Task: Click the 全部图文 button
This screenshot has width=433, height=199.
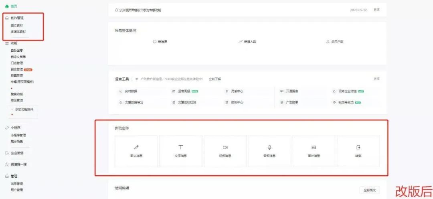Action: (370, 190)
